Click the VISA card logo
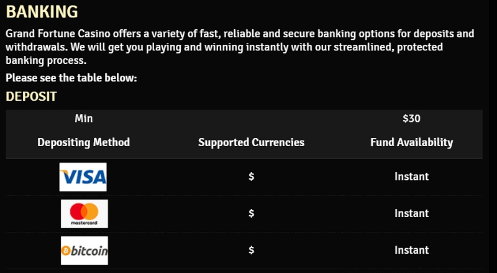Viewport: 497px width, 273px height. coord(83,177)
